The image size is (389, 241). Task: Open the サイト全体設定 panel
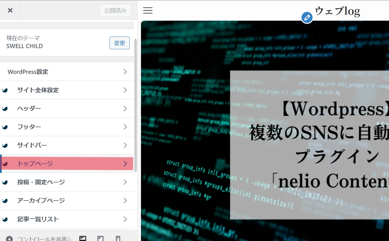(67, 90)
